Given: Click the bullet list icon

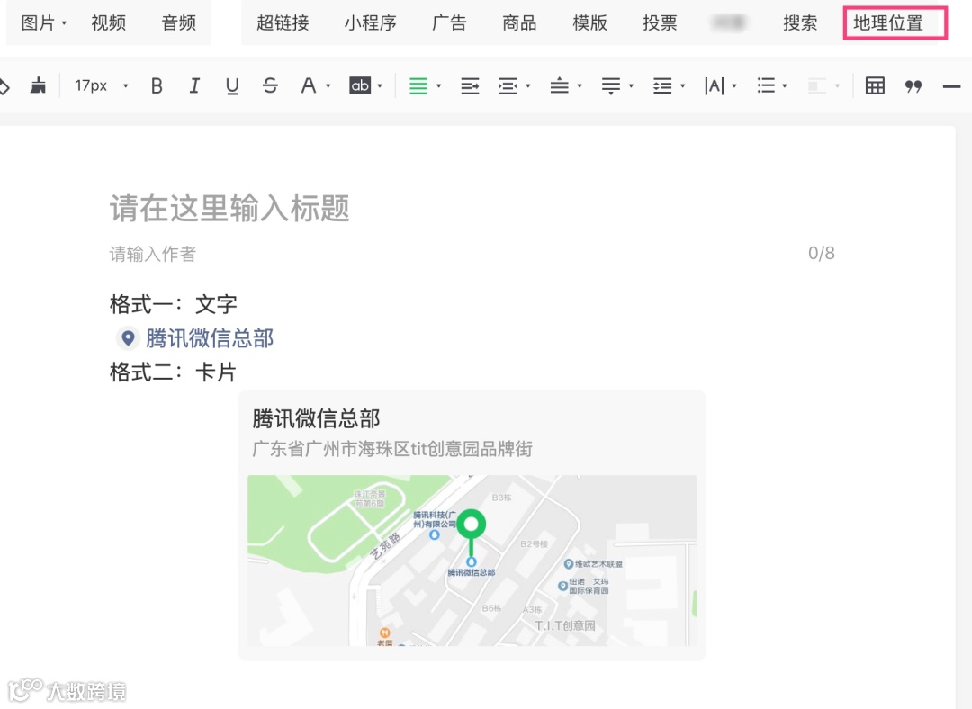Looking at the screenshot, I should (766, 85).
